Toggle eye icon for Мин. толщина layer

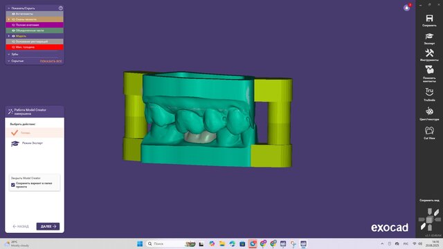tap(13, 47)
